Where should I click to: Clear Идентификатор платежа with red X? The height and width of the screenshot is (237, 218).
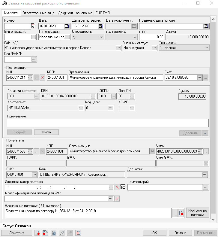117,187
